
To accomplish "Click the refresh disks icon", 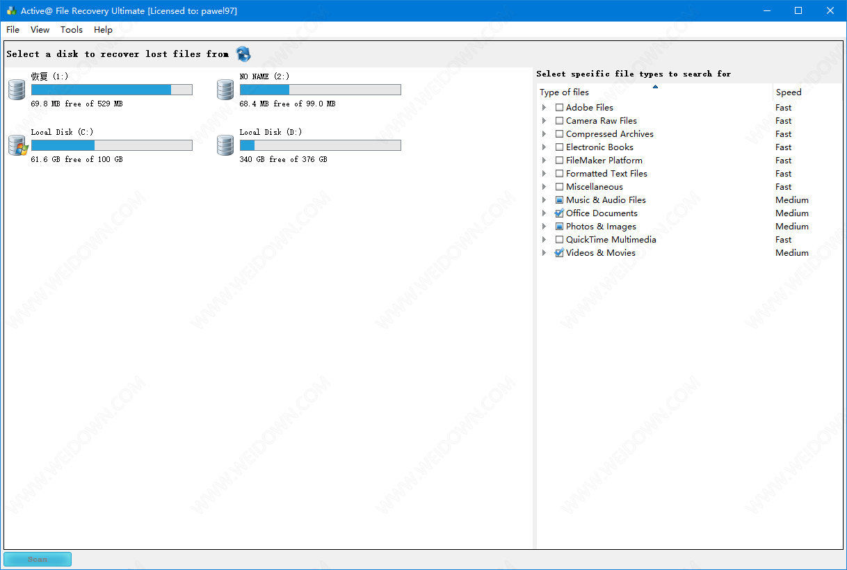I will coord(243,54).
